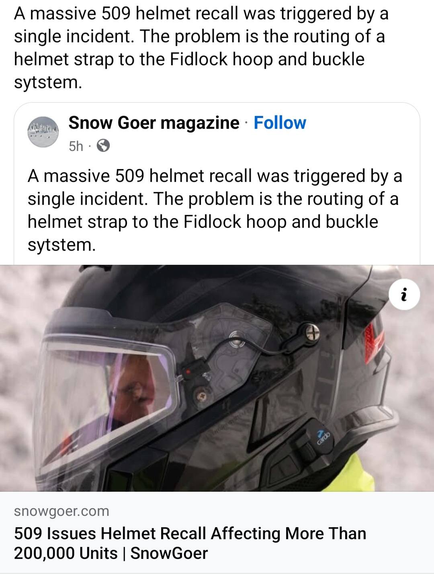Image resolution: width=434 pixels, height=575 pixels.
Task: Click the top post caption text
Action: click(201, 47)
